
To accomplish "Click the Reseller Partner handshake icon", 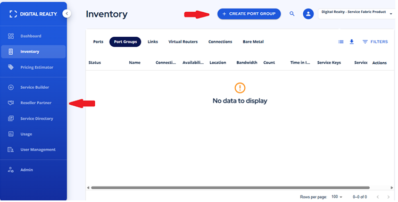I will [x=11, y=103].
